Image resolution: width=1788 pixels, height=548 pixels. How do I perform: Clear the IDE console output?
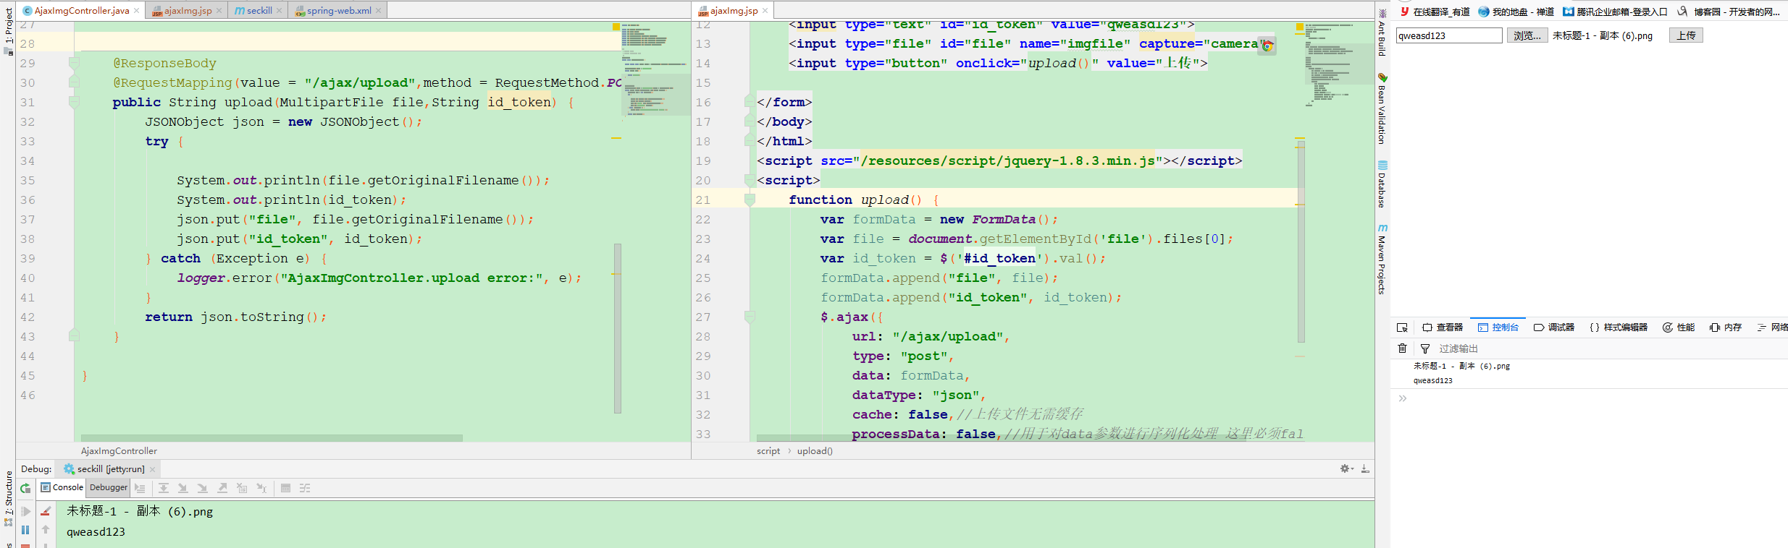coord(46,511)
